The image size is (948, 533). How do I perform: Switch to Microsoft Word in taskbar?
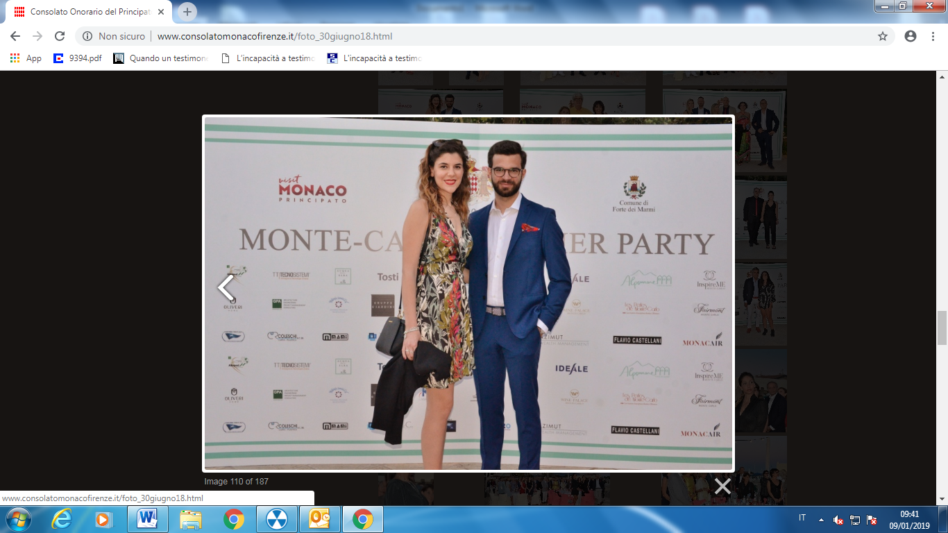coord(147,519)
